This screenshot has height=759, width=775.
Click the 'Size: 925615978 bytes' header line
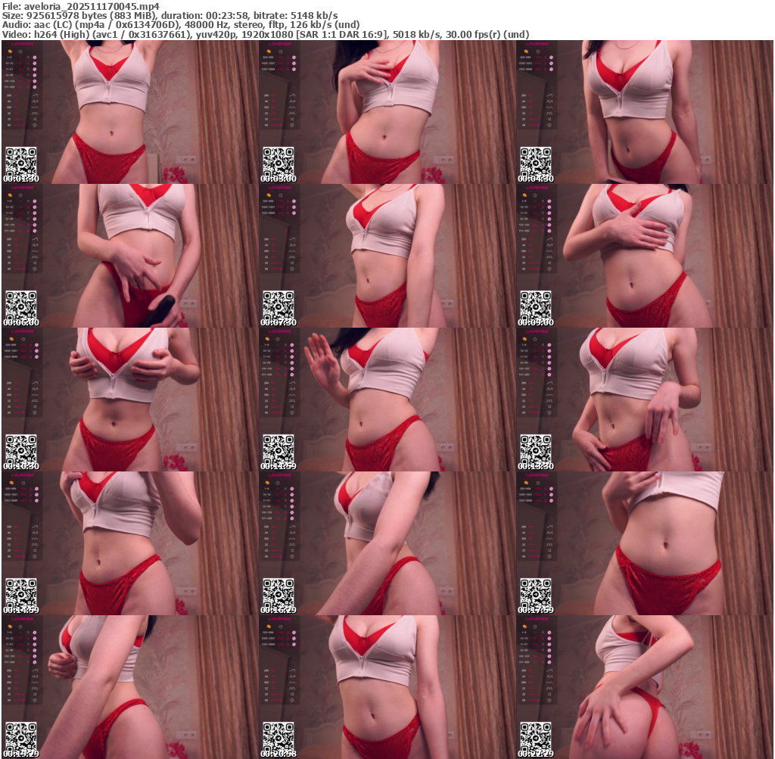[170, 16]
